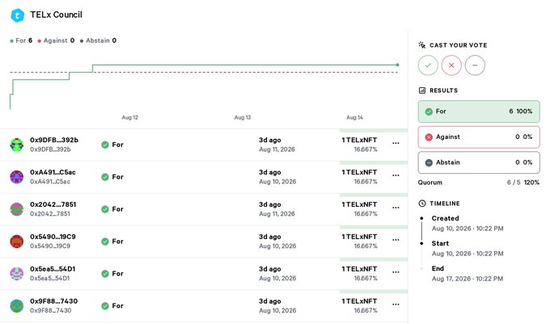
Task: Click the For 6 chart legend entry
Action: (x=21, y=40)
